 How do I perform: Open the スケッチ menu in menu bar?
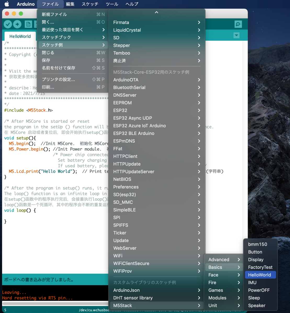click(90, 4)
